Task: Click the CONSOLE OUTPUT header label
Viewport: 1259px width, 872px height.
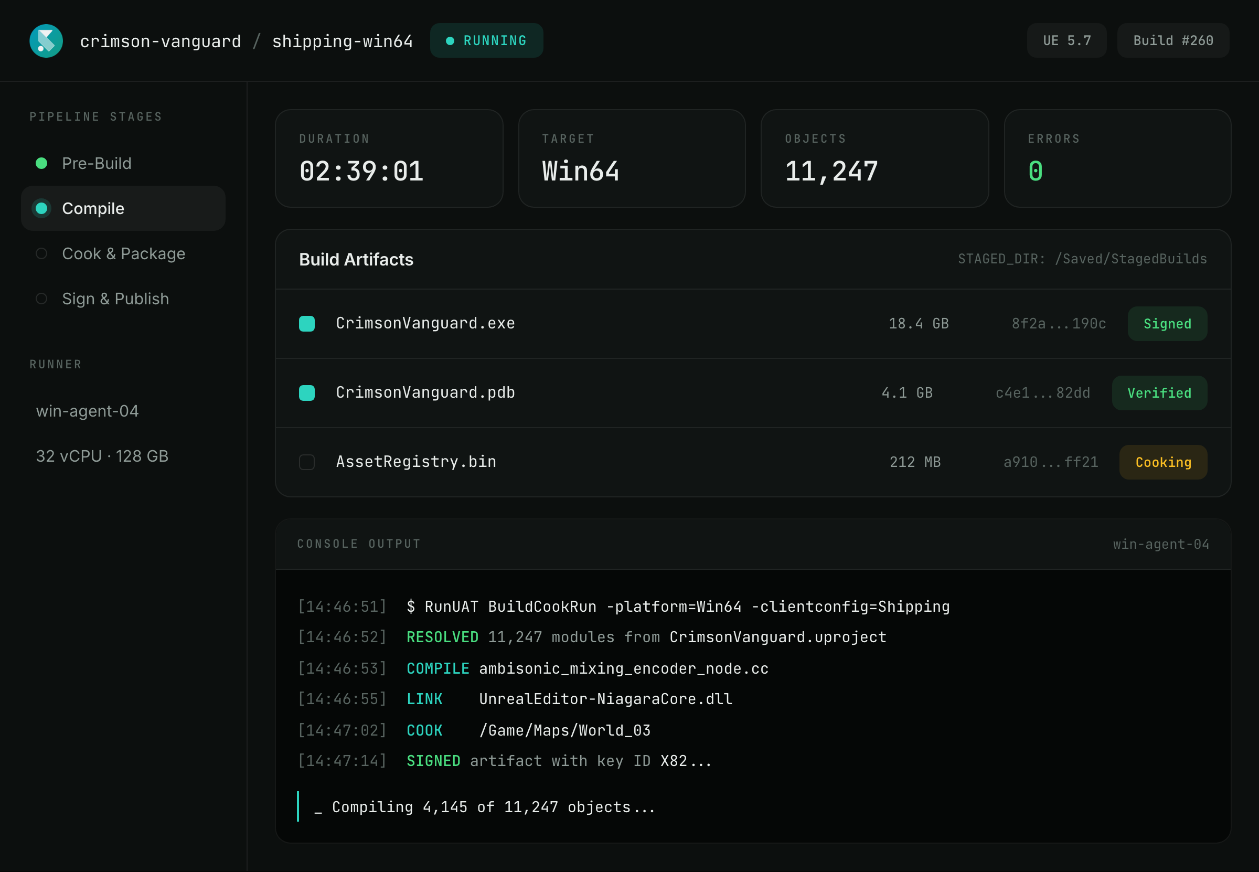Action: tap(359, 544)
